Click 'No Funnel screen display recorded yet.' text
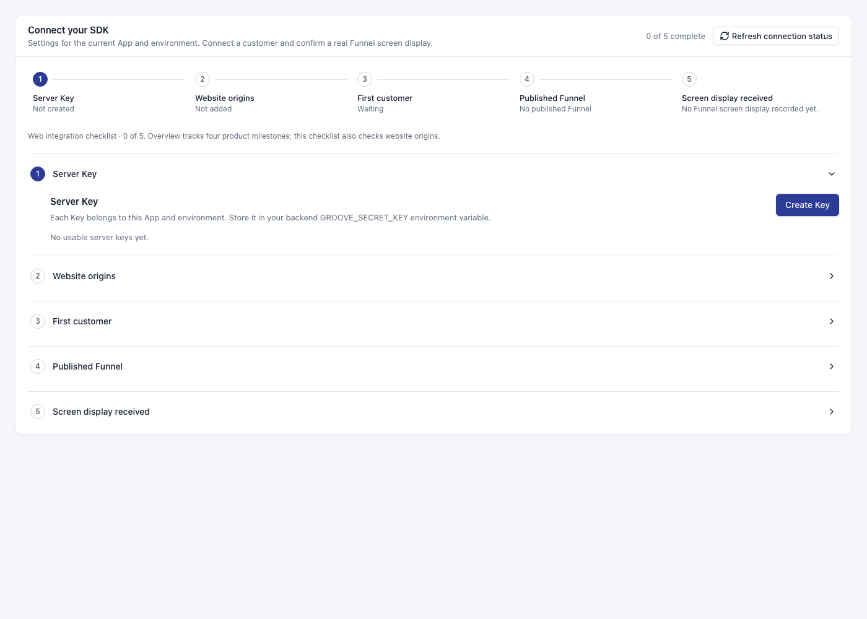867x619 pixels. [x=750, y=109]
